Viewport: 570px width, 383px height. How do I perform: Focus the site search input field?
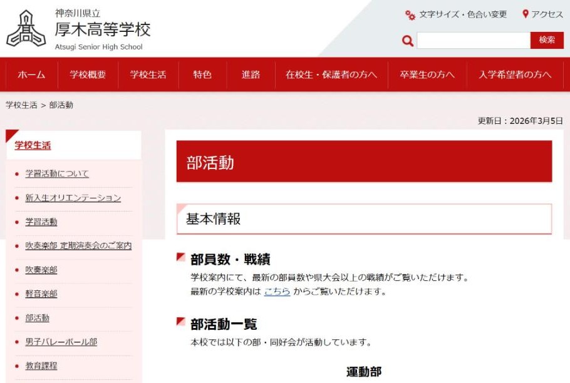pyautogui.click(x=474, y=40)
